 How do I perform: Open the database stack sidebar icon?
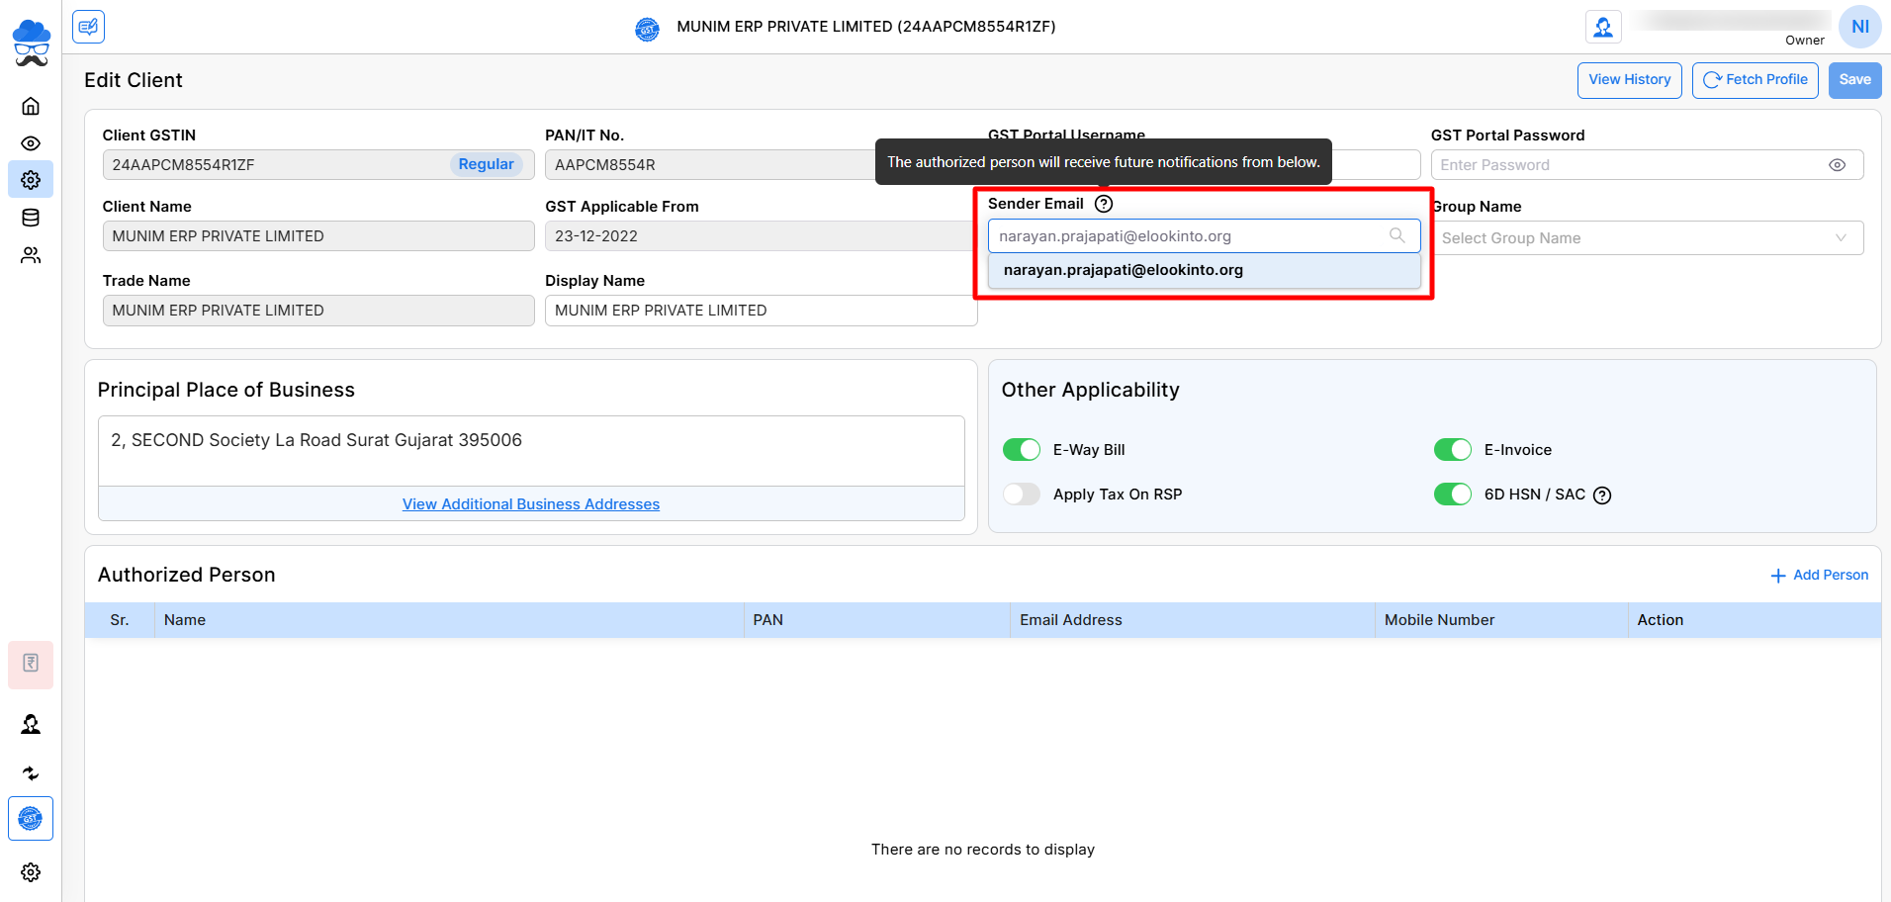click(x=31, y=218)
